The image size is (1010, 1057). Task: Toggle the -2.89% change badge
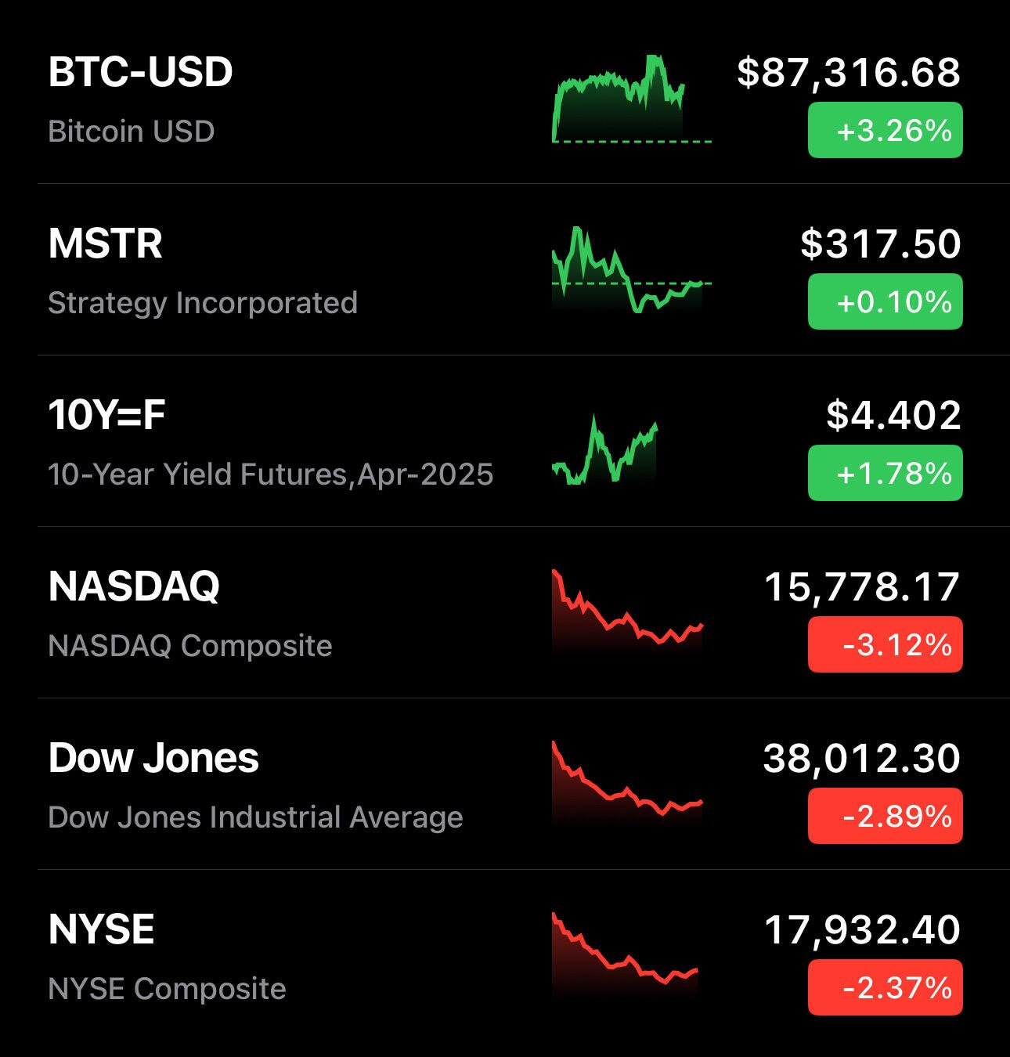tap(886, 816)
